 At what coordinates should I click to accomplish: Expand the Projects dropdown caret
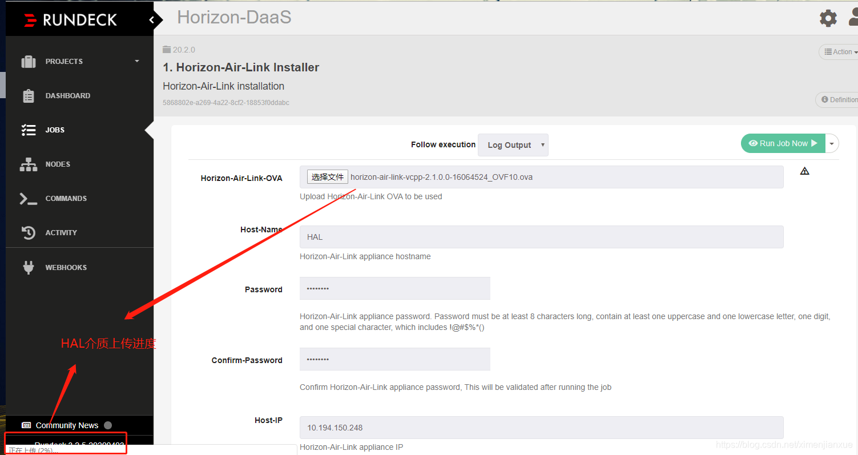137,61
